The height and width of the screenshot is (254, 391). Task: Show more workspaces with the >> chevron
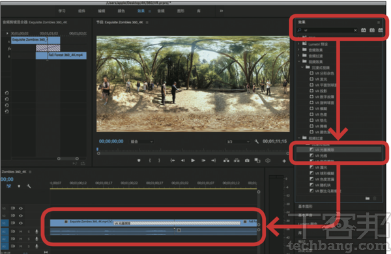[222, 10]
